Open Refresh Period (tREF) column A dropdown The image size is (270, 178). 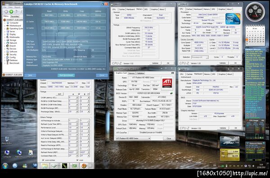click(x=77, y=152)
